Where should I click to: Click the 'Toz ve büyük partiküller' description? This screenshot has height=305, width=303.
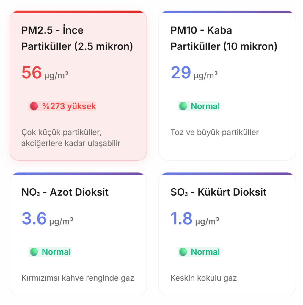point(214,132)
